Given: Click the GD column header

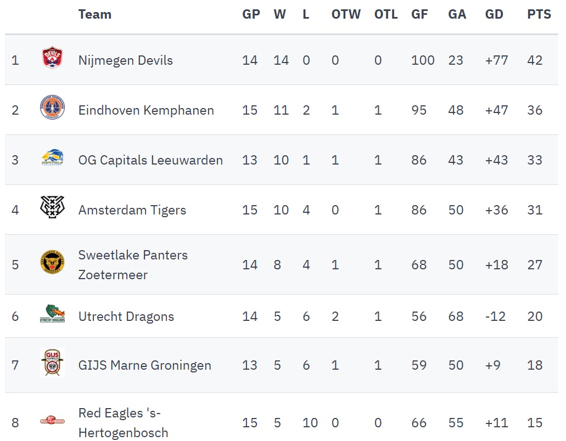Looking at the screenshot, I should [x=494, y=15].
